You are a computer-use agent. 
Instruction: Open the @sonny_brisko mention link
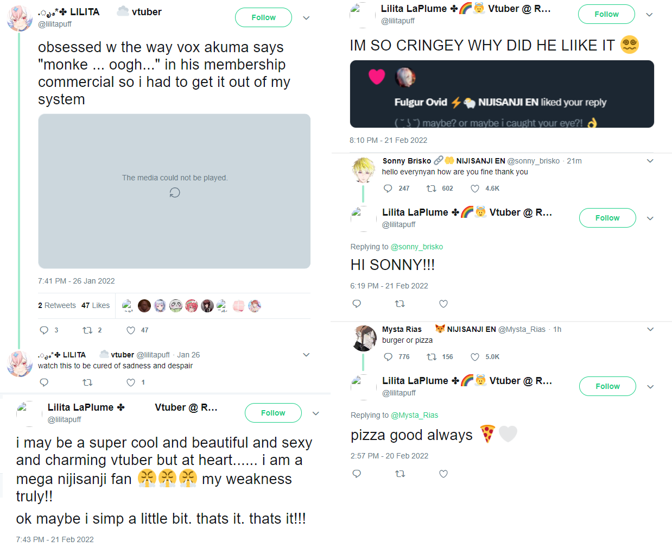pyautogui.click(x=417, y=247)
